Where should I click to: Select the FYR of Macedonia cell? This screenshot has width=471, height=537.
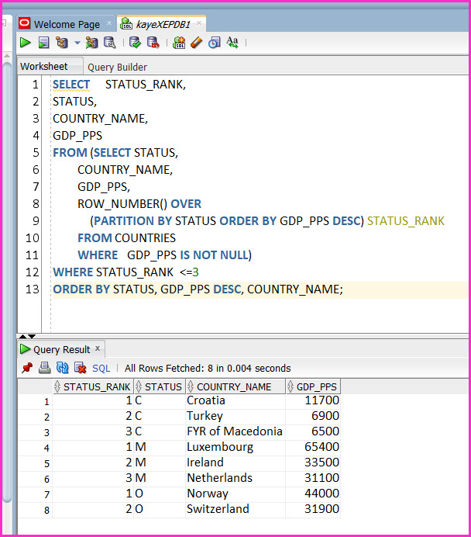point(235,431)
